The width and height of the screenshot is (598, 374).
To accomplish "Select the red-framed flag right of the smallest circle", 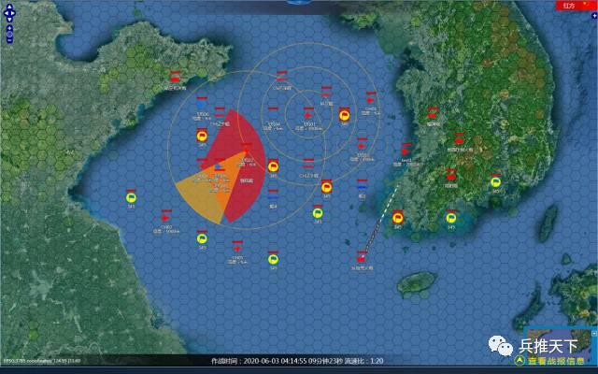I will (x=345, y=115).
